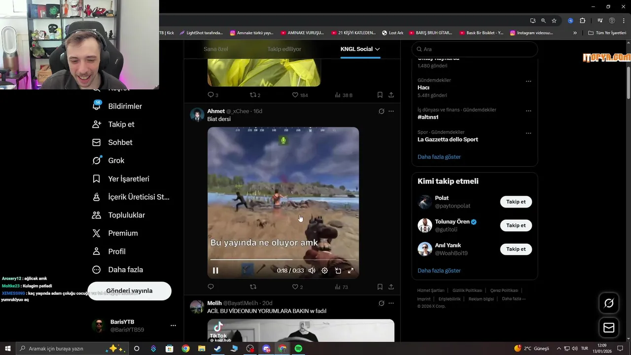Open Yer İşaretleri bookmarks
The height and width of the screenshot is (355, 631).
point(121,178)
